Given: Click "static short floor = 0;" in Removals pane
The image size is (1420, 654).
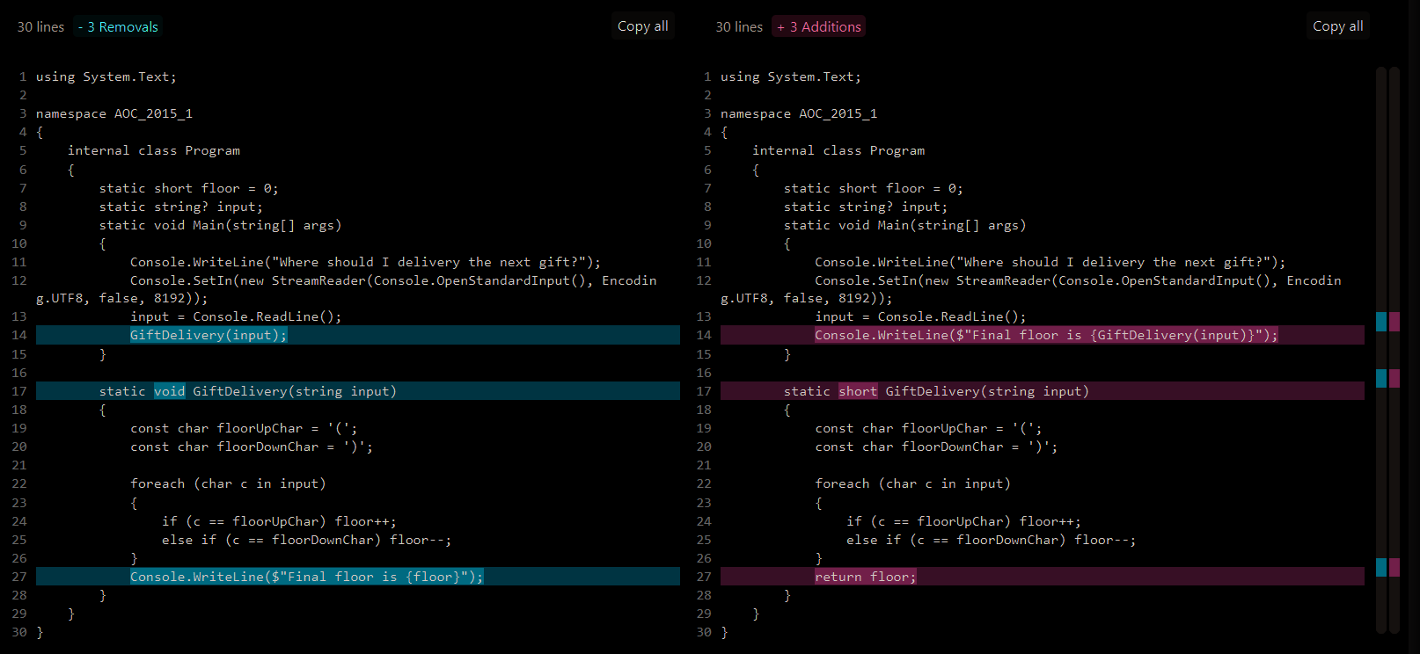Looking at the screenshot, I should tap(188, 188).
